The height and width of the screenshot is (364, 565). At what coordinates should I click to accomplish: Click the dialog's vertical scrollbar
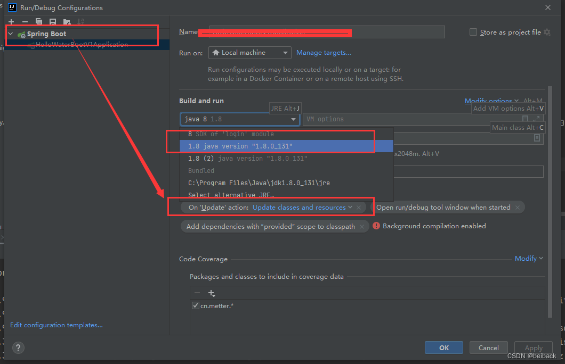pos(550,201)
